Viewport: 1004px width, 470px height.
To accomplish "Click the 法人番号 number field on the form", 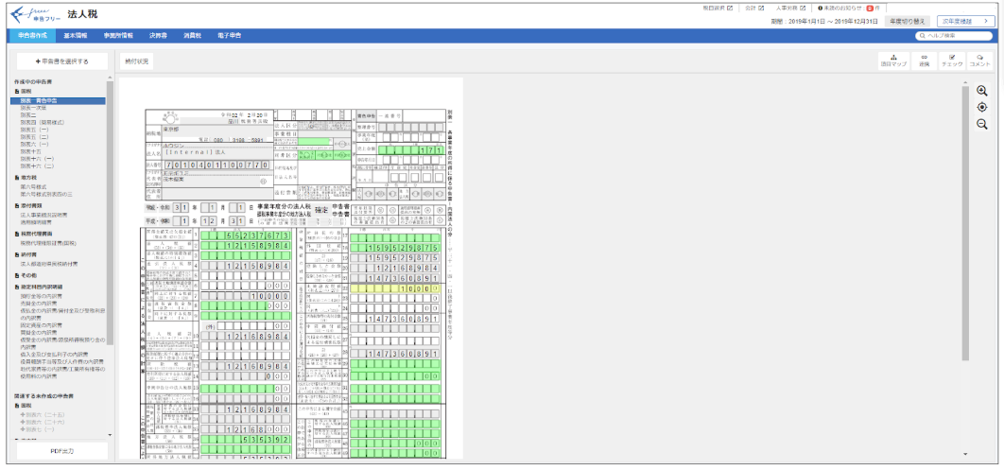I will (x=216, y=165).
